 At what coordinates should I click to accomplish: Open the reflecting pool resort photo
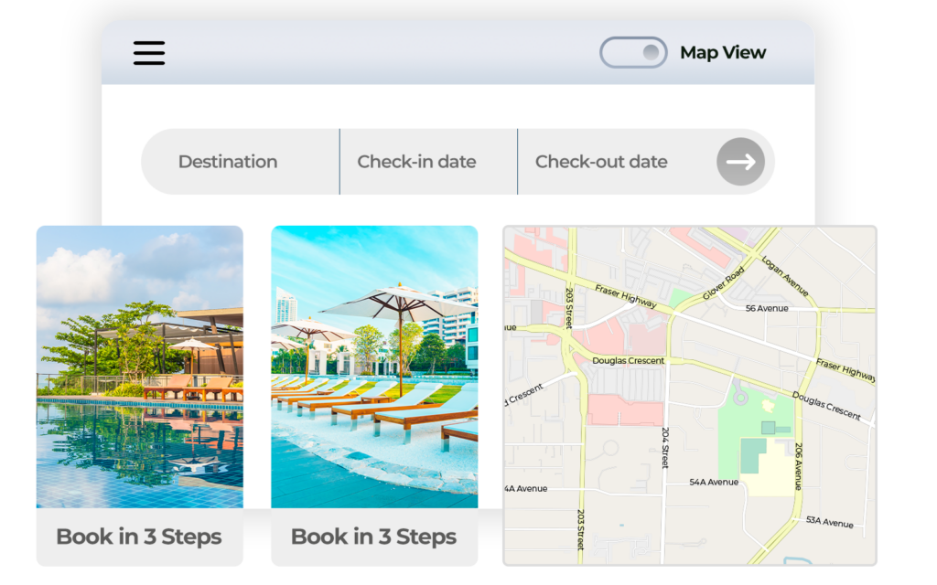coord(140,367)
